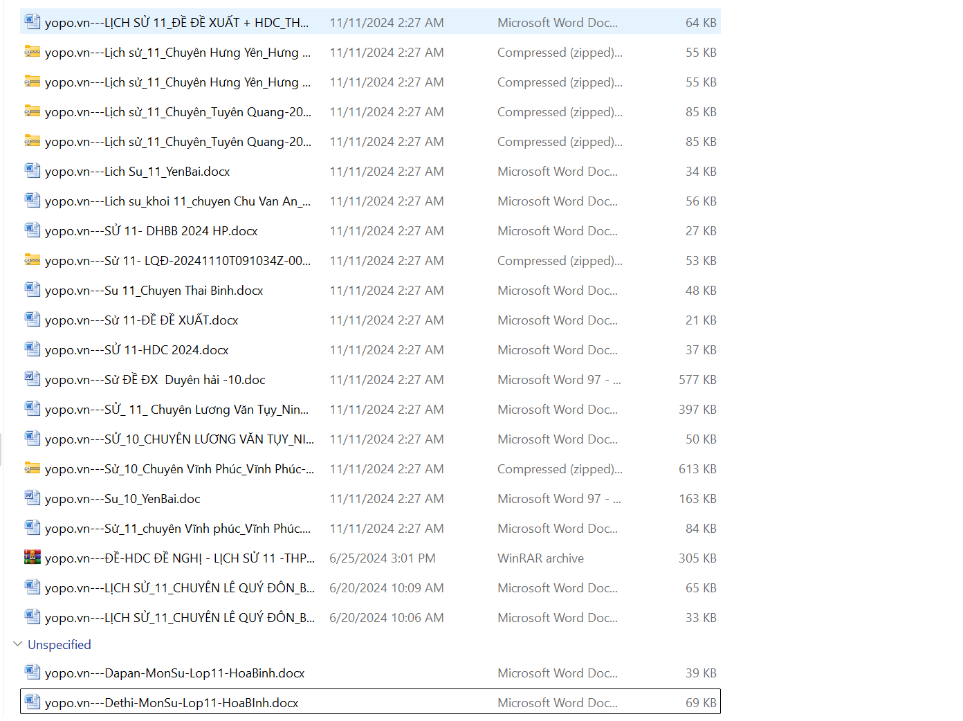Select SỬ 11-HDC 2024.docx file
This screenshot has width=963, height=721.
[136, 350]
